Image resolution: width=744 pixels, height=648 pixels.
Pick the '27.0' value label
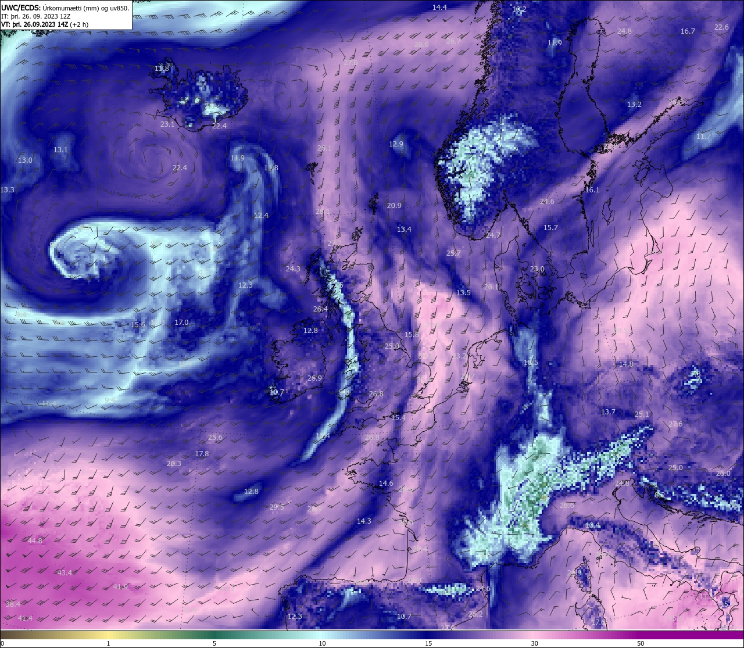[350, 62]
